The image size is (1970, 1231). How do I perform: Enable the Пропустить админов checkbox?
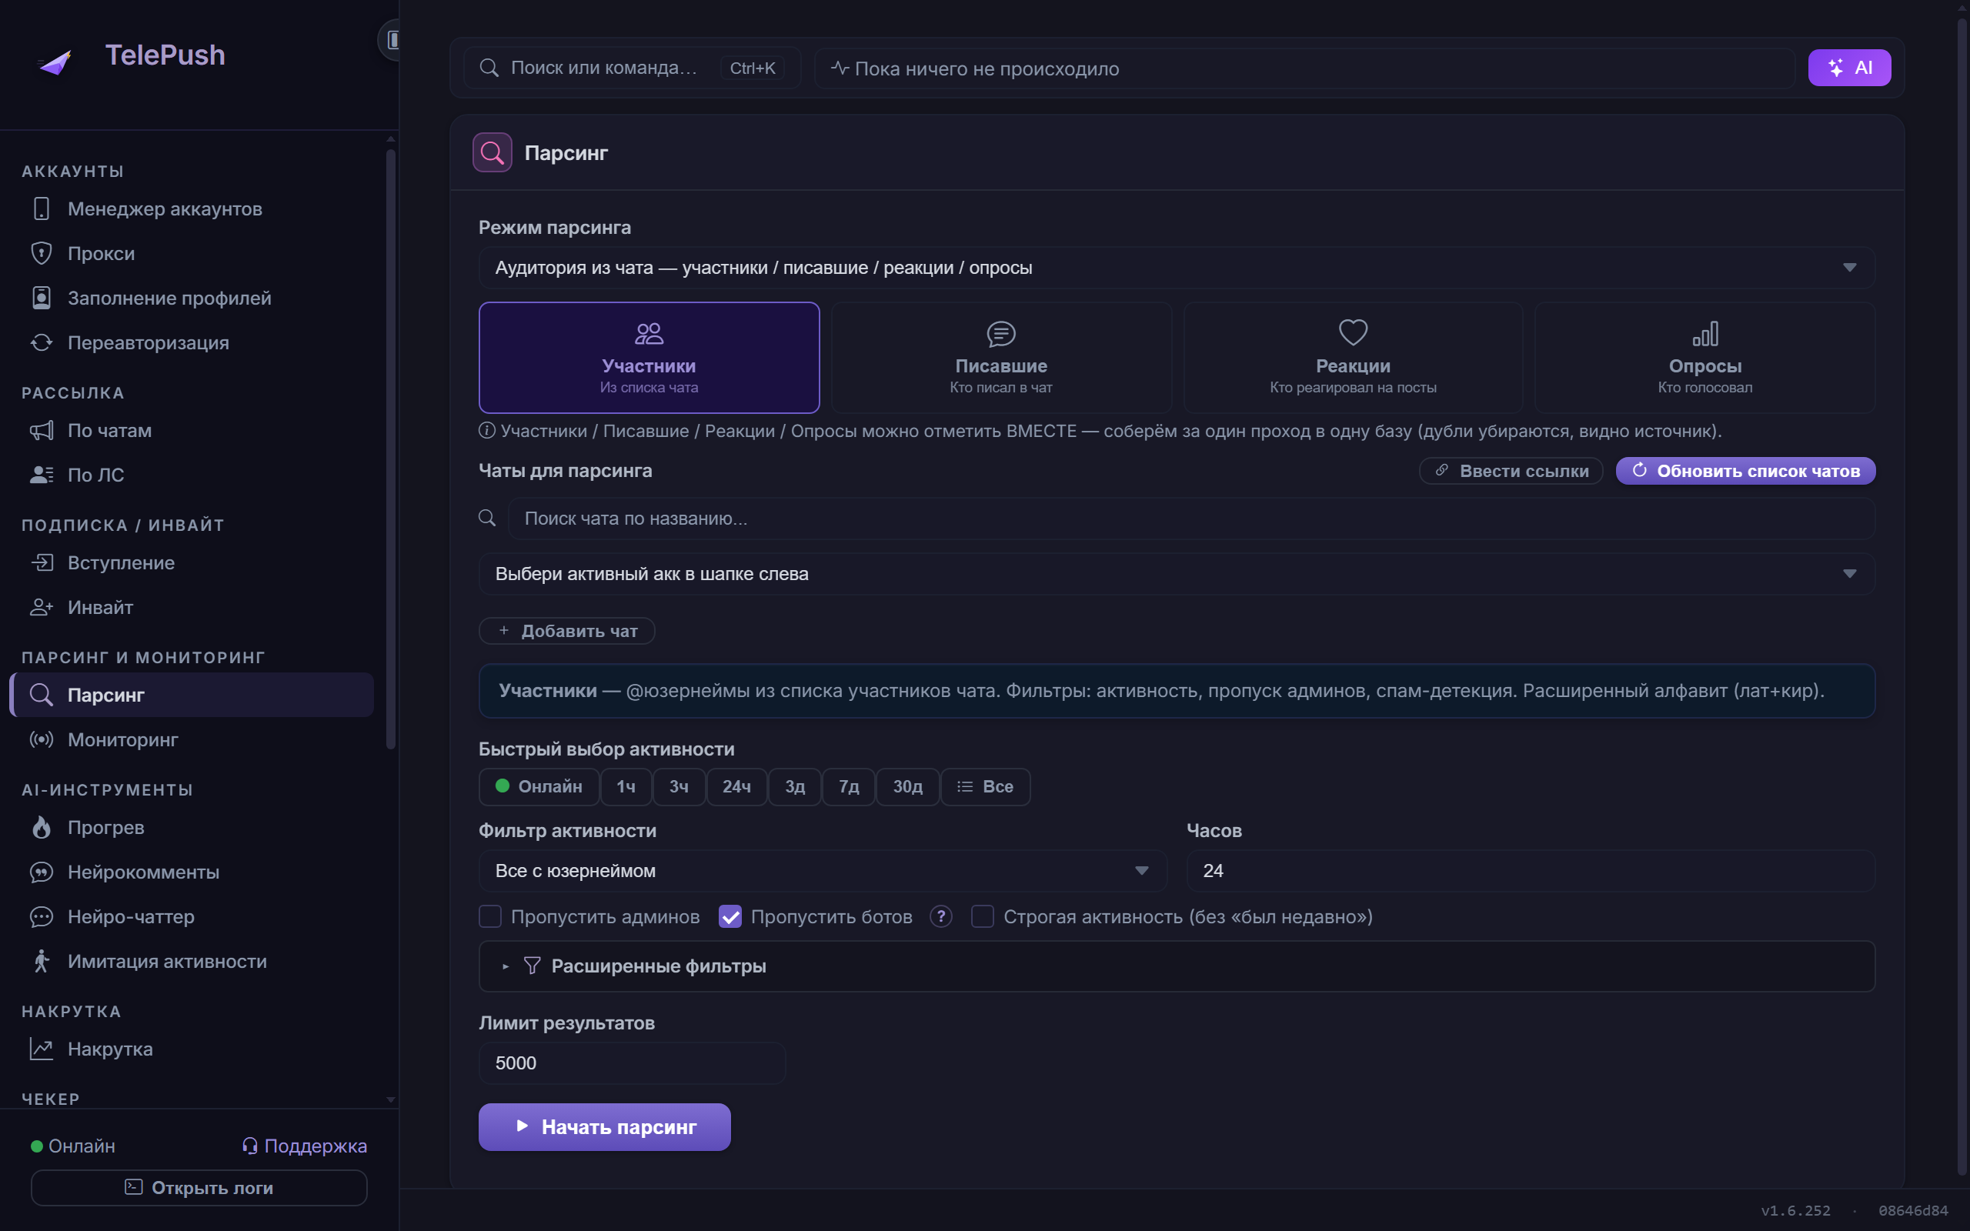pyautogui.click(x=490, y=917)
